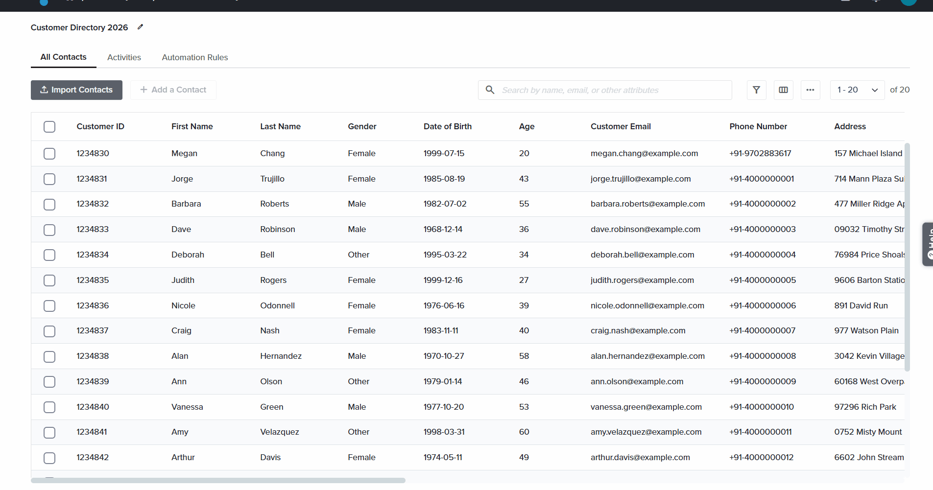Image resolution: width=933 pixels, height=490 pixels.
Task: Expand the 1 - 20 page range dropdown
Action: point(857,90)
